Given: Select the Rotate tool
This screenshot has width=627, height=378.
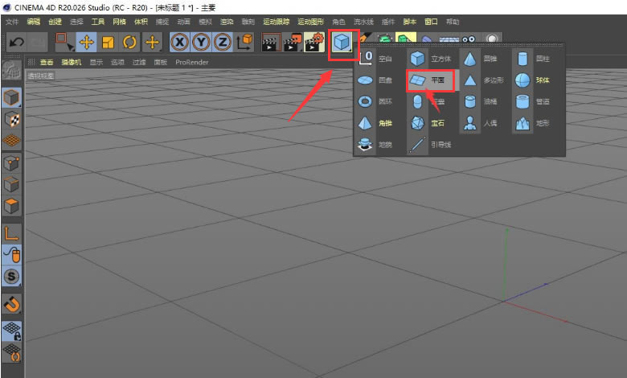Looking at the screenshot, I should tap(129, 42).
